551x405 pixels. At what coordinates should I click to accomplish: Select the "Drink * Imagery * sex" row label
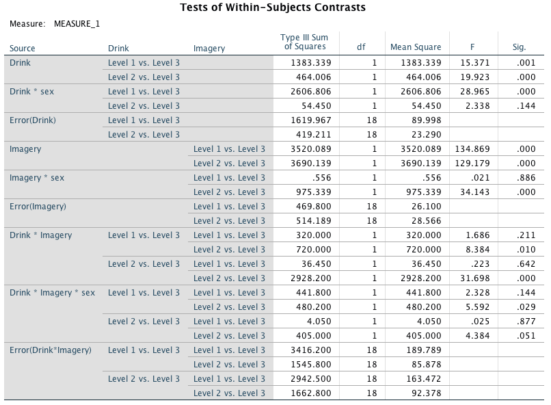click(x=52, y=293)
